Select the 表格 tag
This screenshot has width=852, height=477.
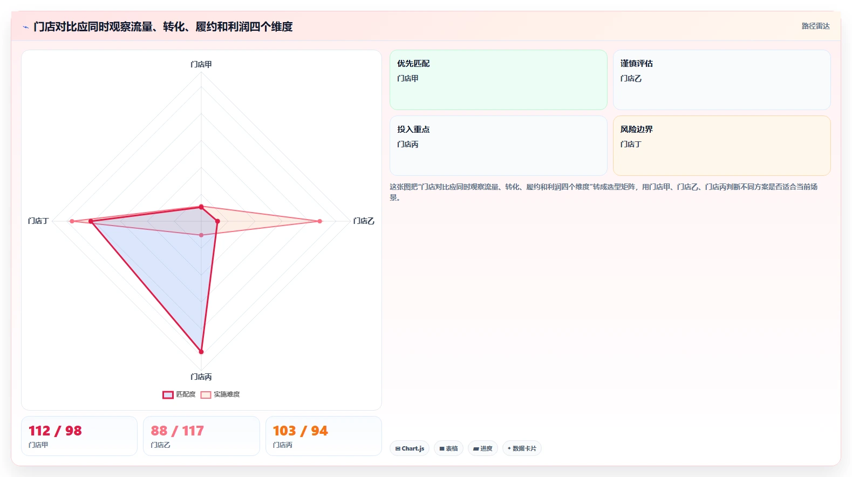(x=448, y=448)
